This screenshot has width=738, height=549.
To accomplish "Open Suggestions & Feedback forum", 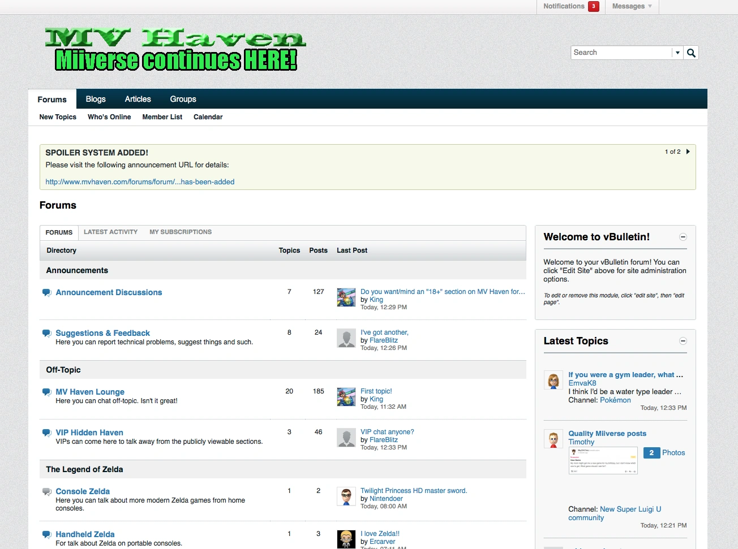I will pyautogui.click(x=102, y=333).
